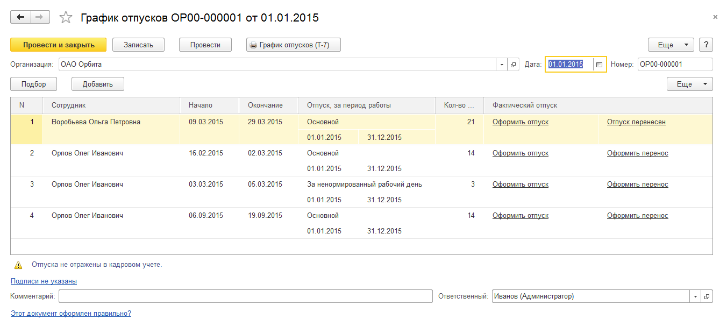Open Этот документ оформлен правильно? link
Viewport: 727px width, 326px height.
(71, 314)
